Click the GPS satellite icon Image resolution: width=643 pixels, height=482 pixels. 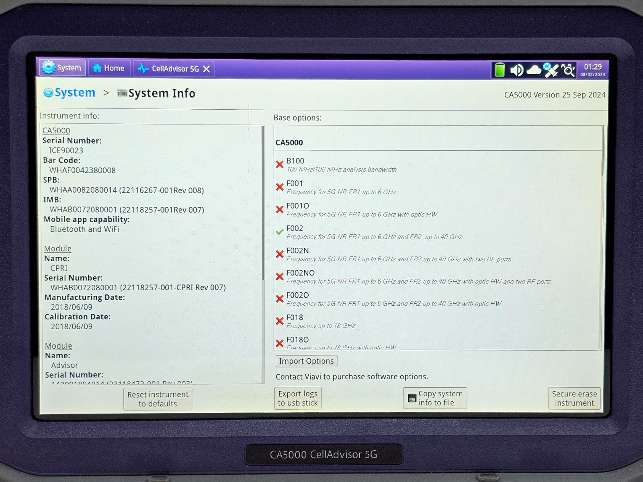(x=550, y=70)
